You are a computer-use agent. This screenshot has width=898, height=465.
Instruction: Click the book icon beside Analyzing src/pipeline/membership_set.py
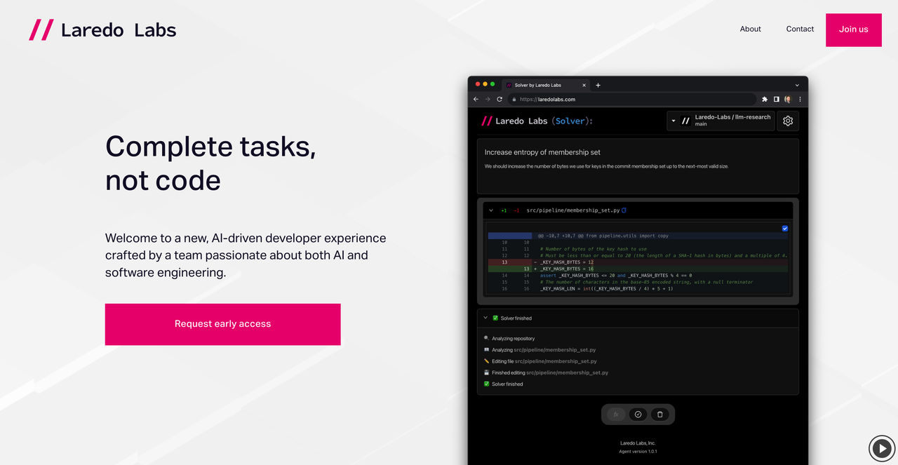point(486,349)
